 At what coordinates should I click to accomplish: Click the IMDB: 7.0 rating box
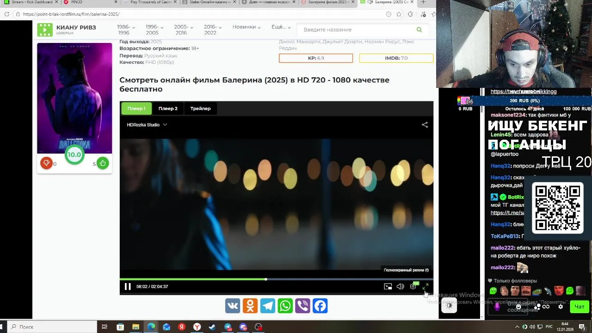396,58
